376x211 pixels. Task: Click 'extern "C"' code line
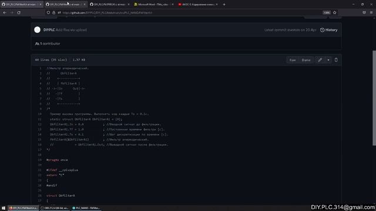55,175
